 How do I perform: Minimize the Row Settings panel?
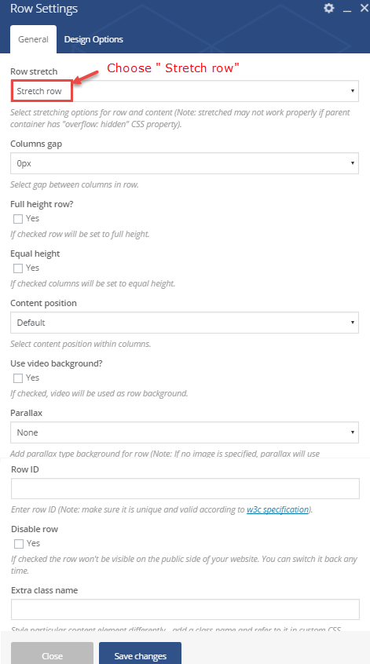point(347,9)
